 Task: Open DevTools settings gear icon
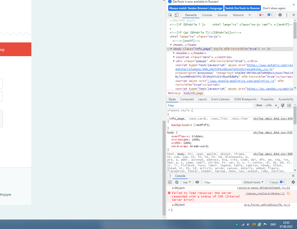(280, 15)
